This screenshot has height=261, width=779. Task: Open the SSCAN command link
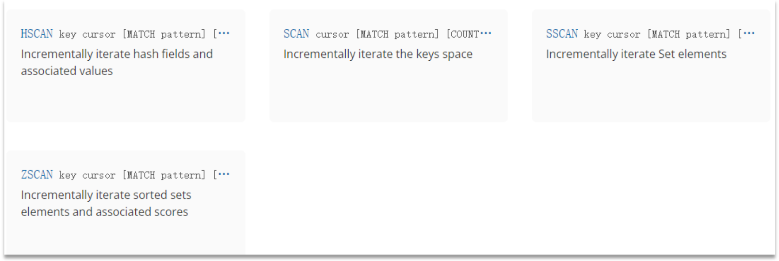(x=561, y=34)
